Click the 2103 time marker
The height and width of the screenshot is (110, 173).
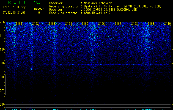tap(52, 24)
